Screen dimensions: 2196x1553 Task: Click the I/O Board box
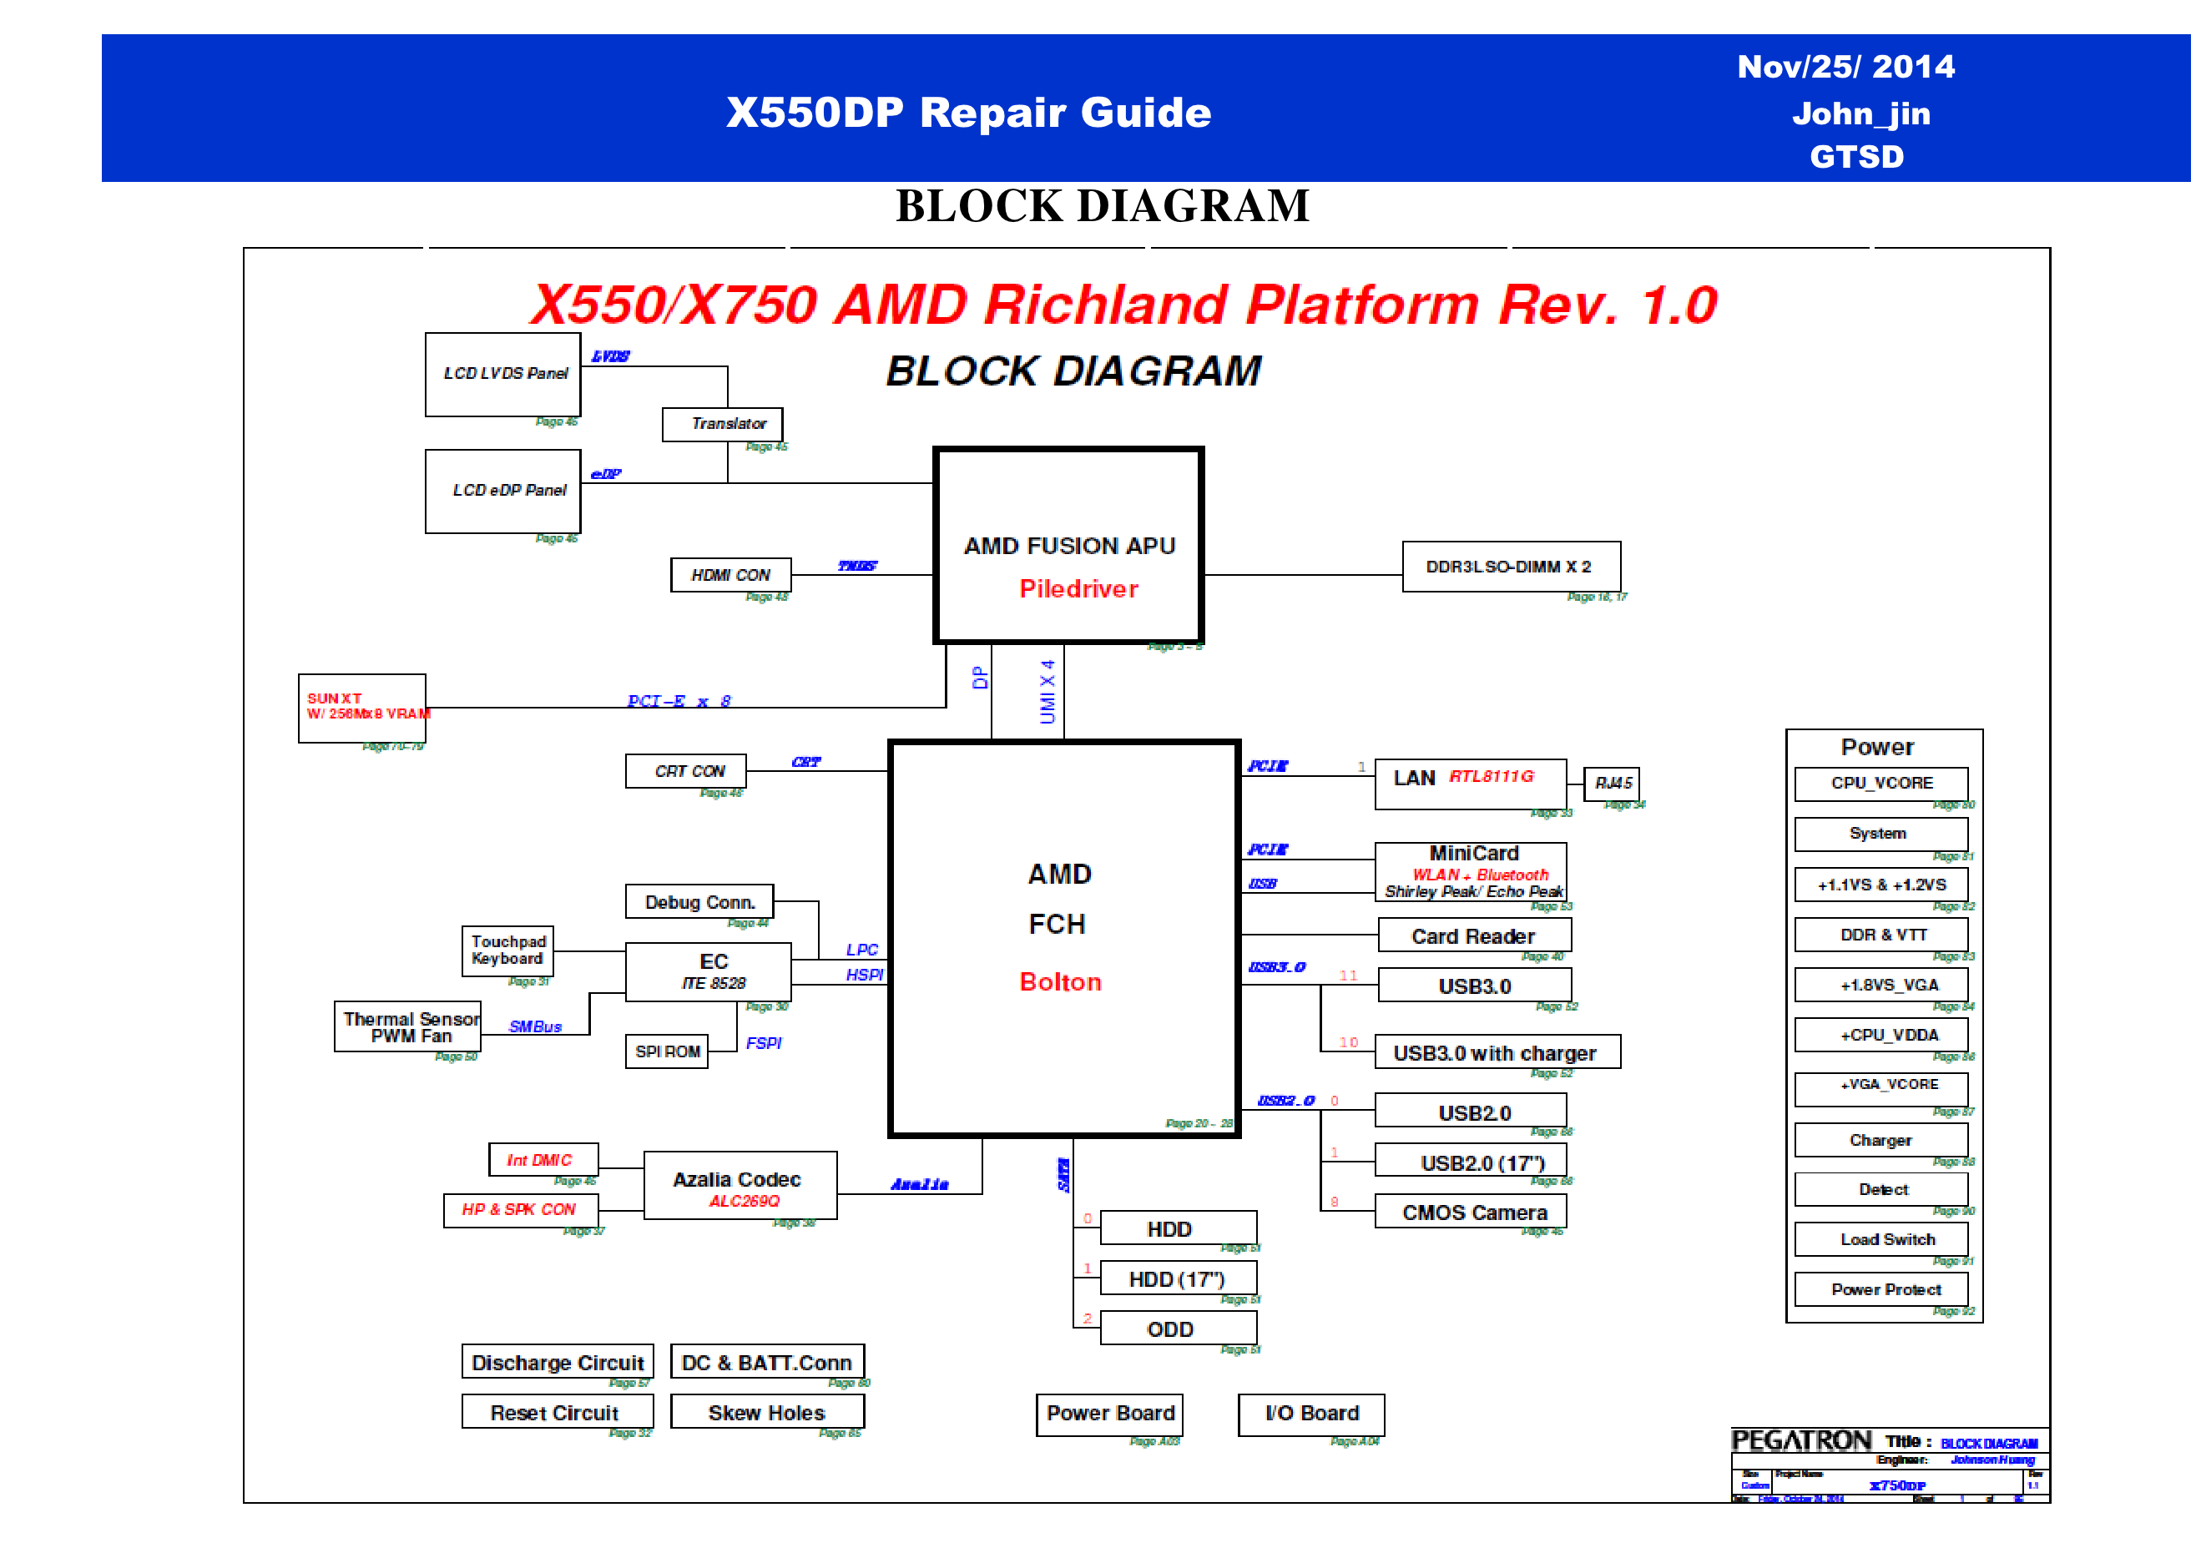(1310, 1414)
